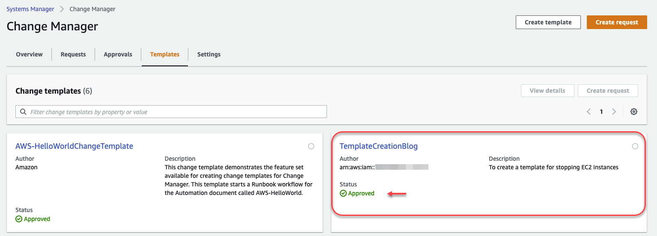Click the orange Create request button
This screenshot has height=236, width=657.
click(x=617, y=22)
